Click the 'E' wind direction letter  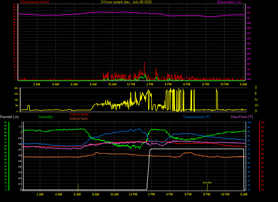pos(256,93)
